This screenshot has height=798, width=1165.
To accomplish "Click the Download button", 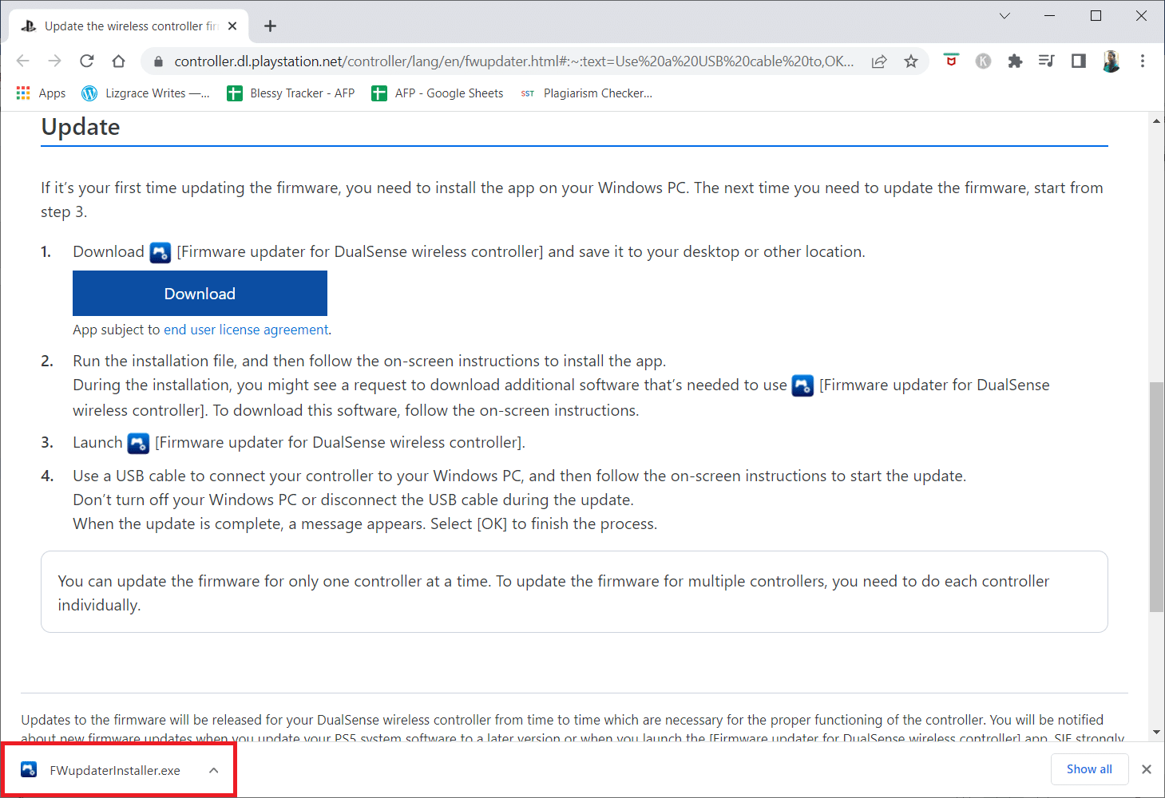I will point(199,293).
